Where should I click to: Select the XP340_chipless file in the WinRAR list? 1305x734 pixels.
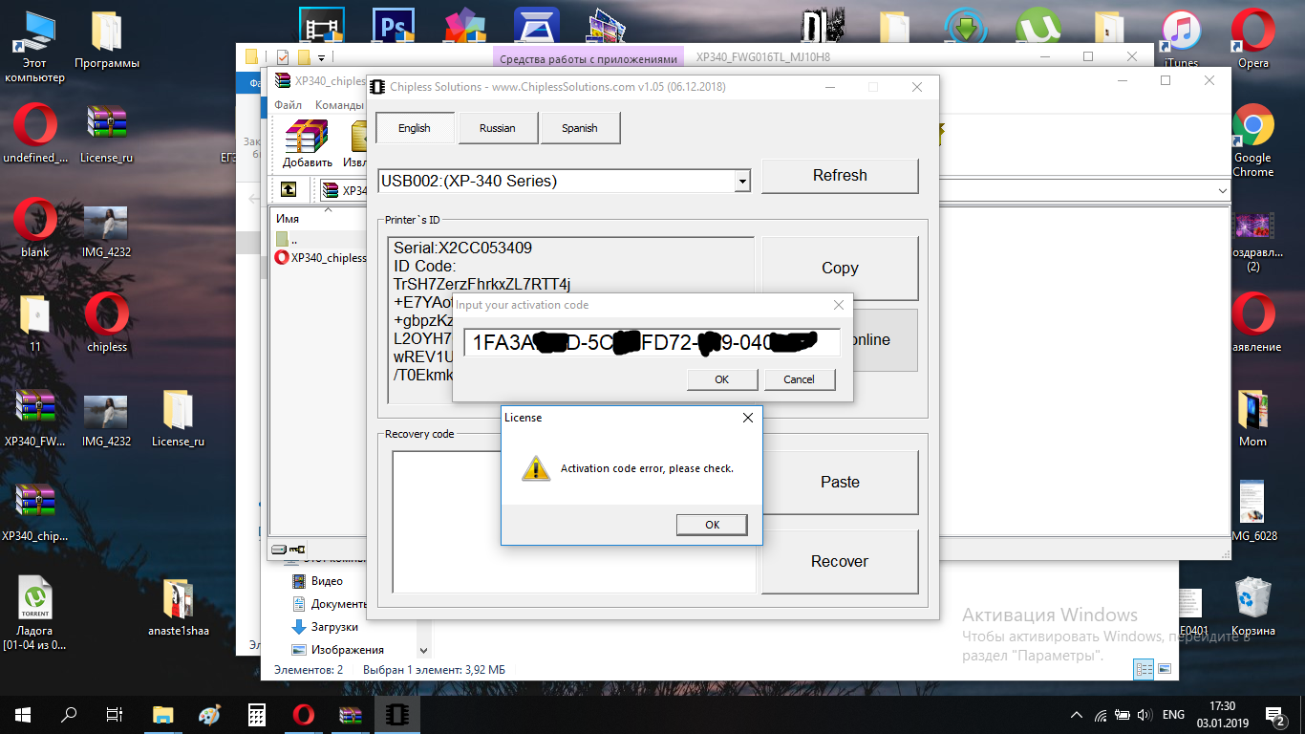pyautogui.click(x=320, y=257)
